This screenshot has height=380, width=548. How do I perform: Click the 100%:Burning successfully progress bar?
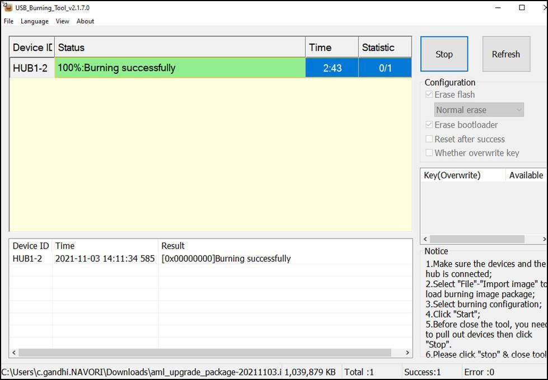point(180,68)
